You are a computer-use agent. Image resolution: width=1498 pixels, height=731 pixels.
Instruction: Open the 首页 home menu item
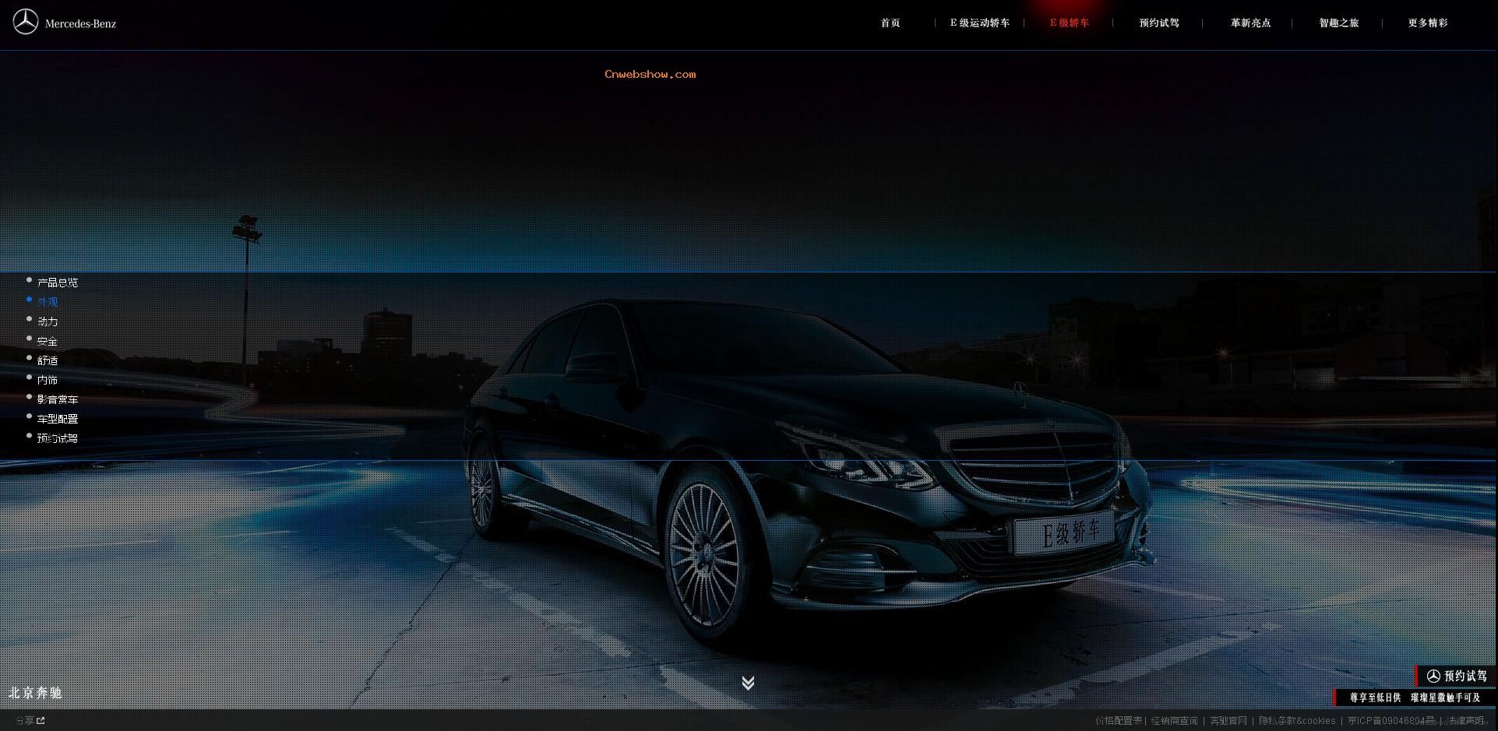coord(890,23)
